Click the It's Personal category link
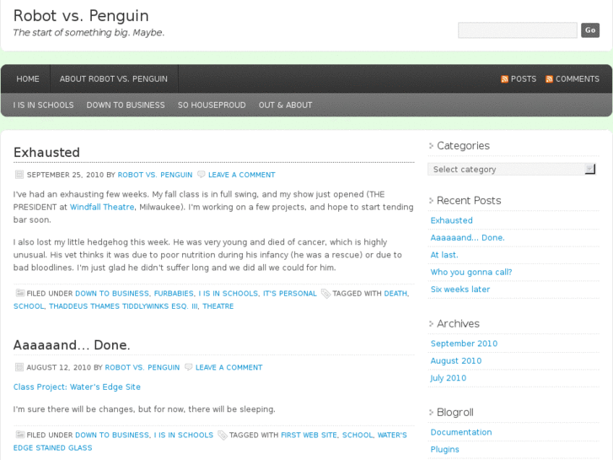The height and width of the screenshot is (460, 613). (290, 294)
